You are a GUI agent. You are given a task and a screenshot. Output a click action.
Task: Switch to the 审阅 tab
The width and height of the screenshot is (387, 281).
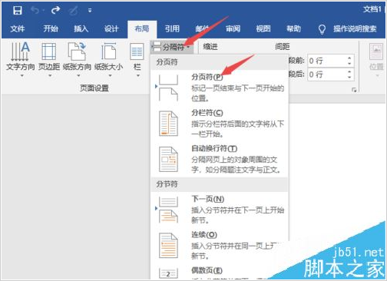[233, 28]
